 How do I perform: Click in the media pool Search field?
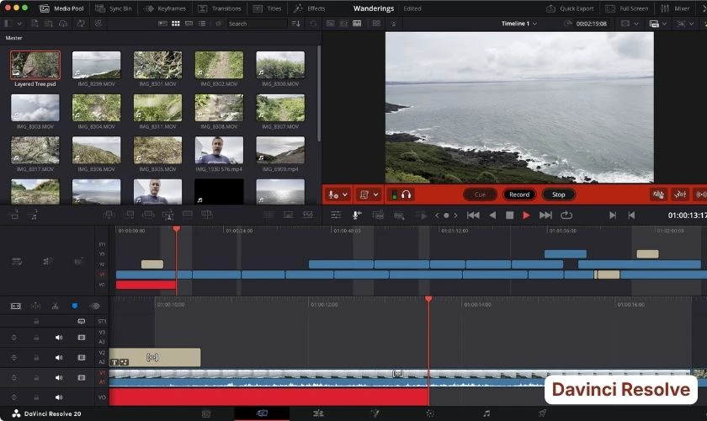tap(255, 24)
